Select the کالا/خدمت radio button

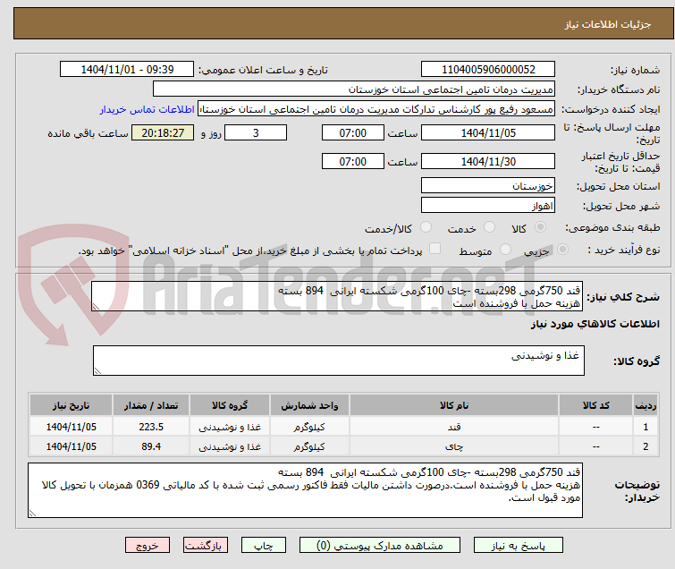click(426, 227)
